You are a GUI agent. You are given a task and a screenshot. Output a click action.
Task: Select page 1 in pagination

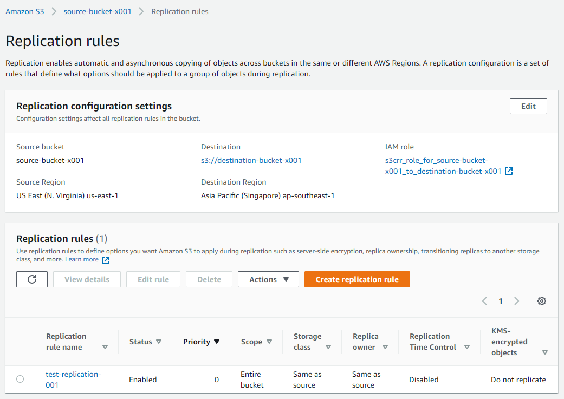[x=500, y=301]
